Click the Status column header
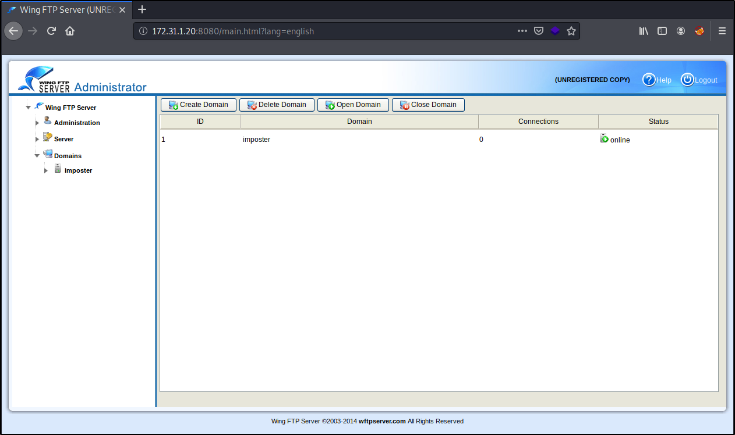This screenshot has height=435, width=735. point(659,122)
